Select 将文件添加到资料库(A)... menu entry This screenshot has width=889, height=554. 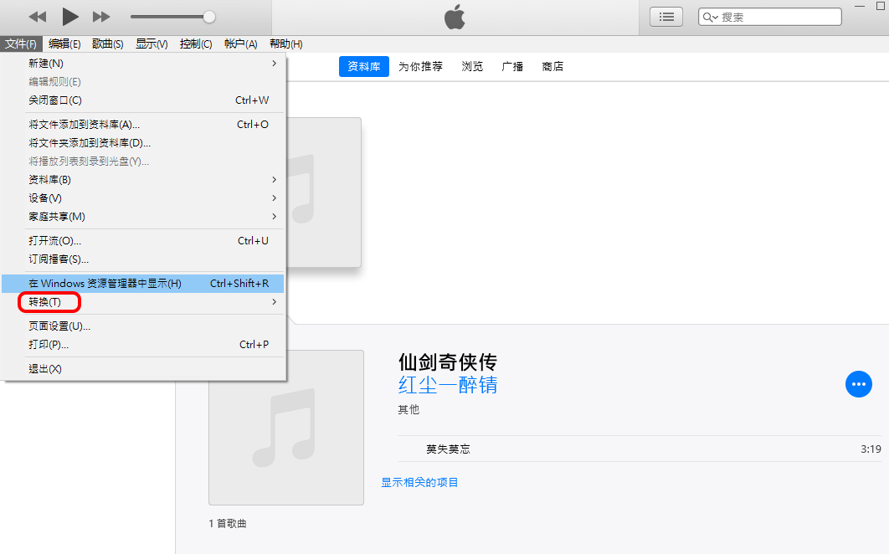pos(143,125)
